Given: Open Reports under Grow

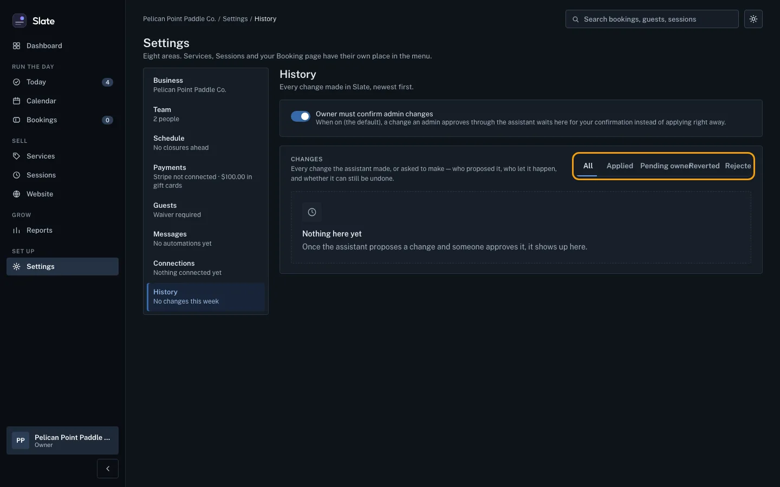Looking at the screenshot, I should point(62,231).
